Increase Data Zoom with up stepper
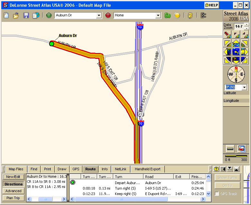The height and width of the screenshot is (205, 251). (247, 25)
